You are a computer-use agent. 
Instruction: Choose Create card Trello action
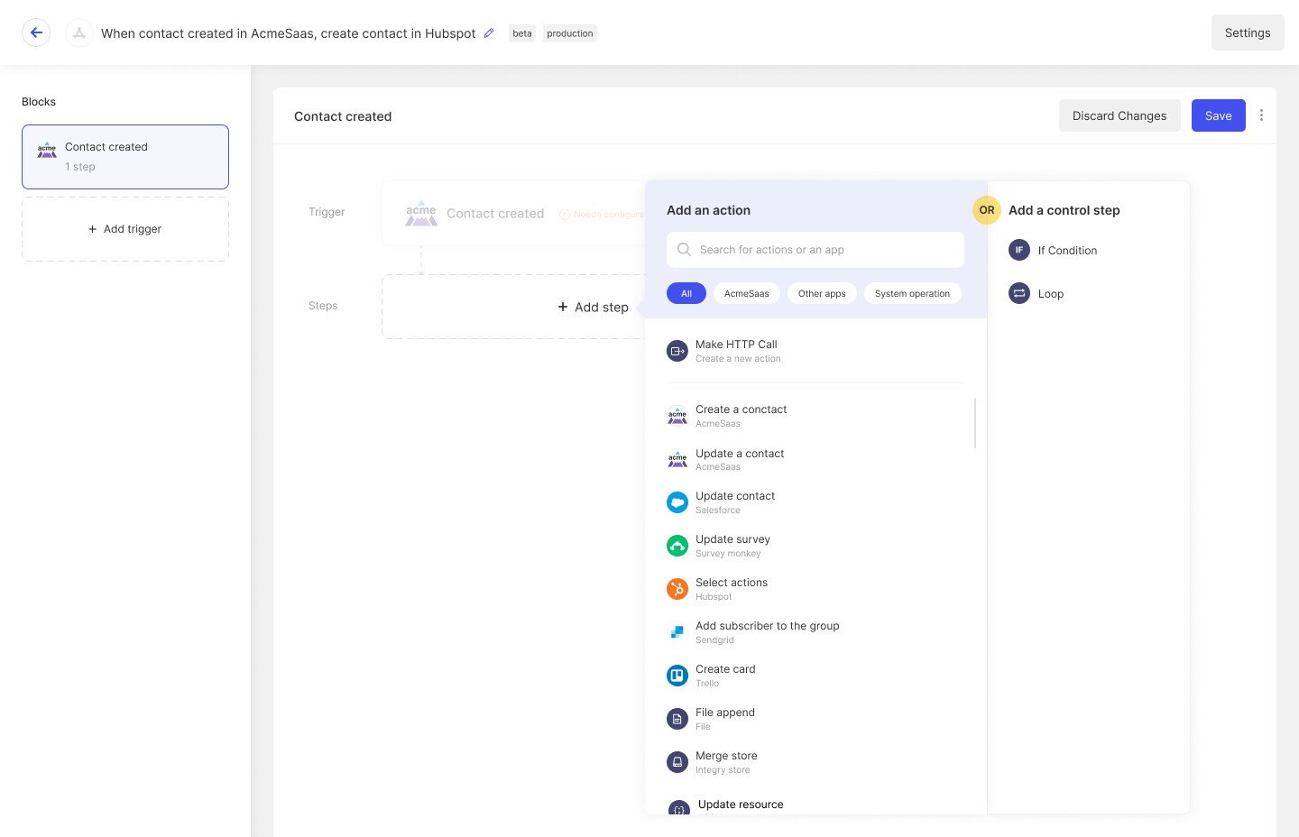815,676
